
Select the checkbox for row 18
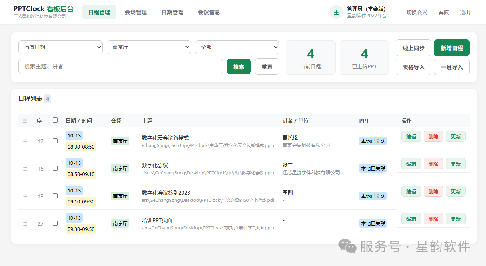pos(55,168)
